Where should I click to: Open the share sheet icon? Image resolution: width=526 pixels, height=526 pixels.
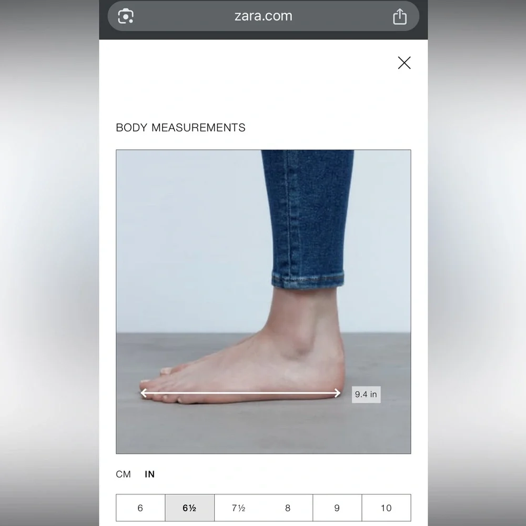click(400, 16)
